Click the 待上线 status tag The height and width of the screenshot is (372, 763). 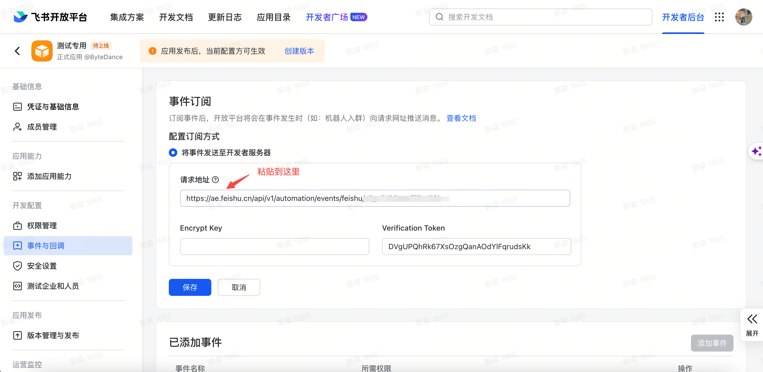point(101,46)
